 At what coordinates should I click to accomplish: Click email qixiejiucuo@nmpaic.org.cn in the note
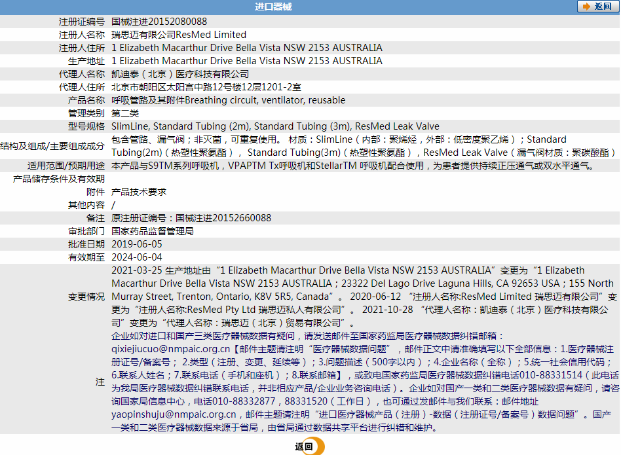click(171, 349)
